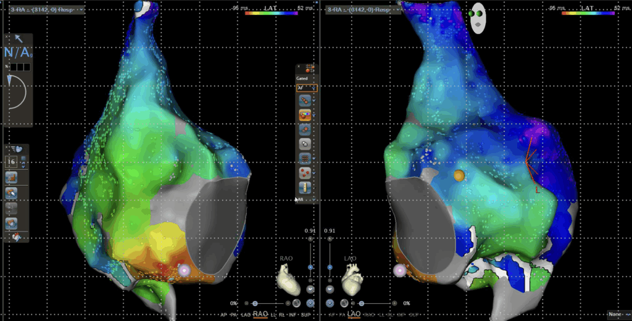Switch left view to SUP projection
The width and height of the screenshot is (632, 321).
[306, 315]
